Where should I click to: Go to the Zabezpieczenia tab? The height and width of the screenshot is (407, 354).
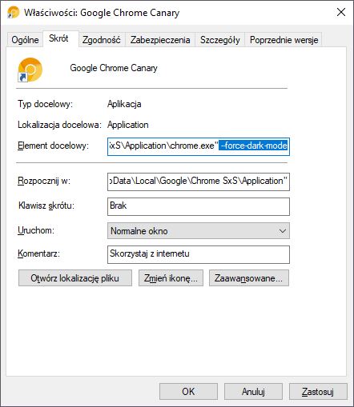[160, 40]
